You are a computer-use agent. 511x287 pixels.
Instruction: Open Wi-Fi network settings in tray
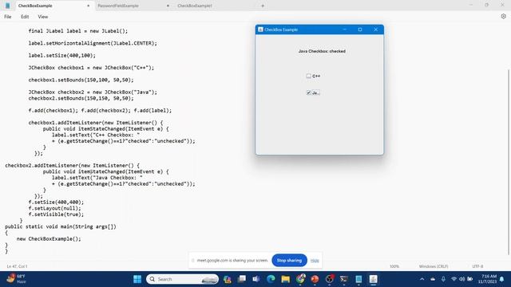point(454,279)
